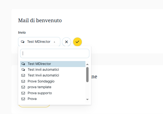This screenshot has width=163, height=114.
Task: Open the Test MDirector select box
Action: coord(39,42)
